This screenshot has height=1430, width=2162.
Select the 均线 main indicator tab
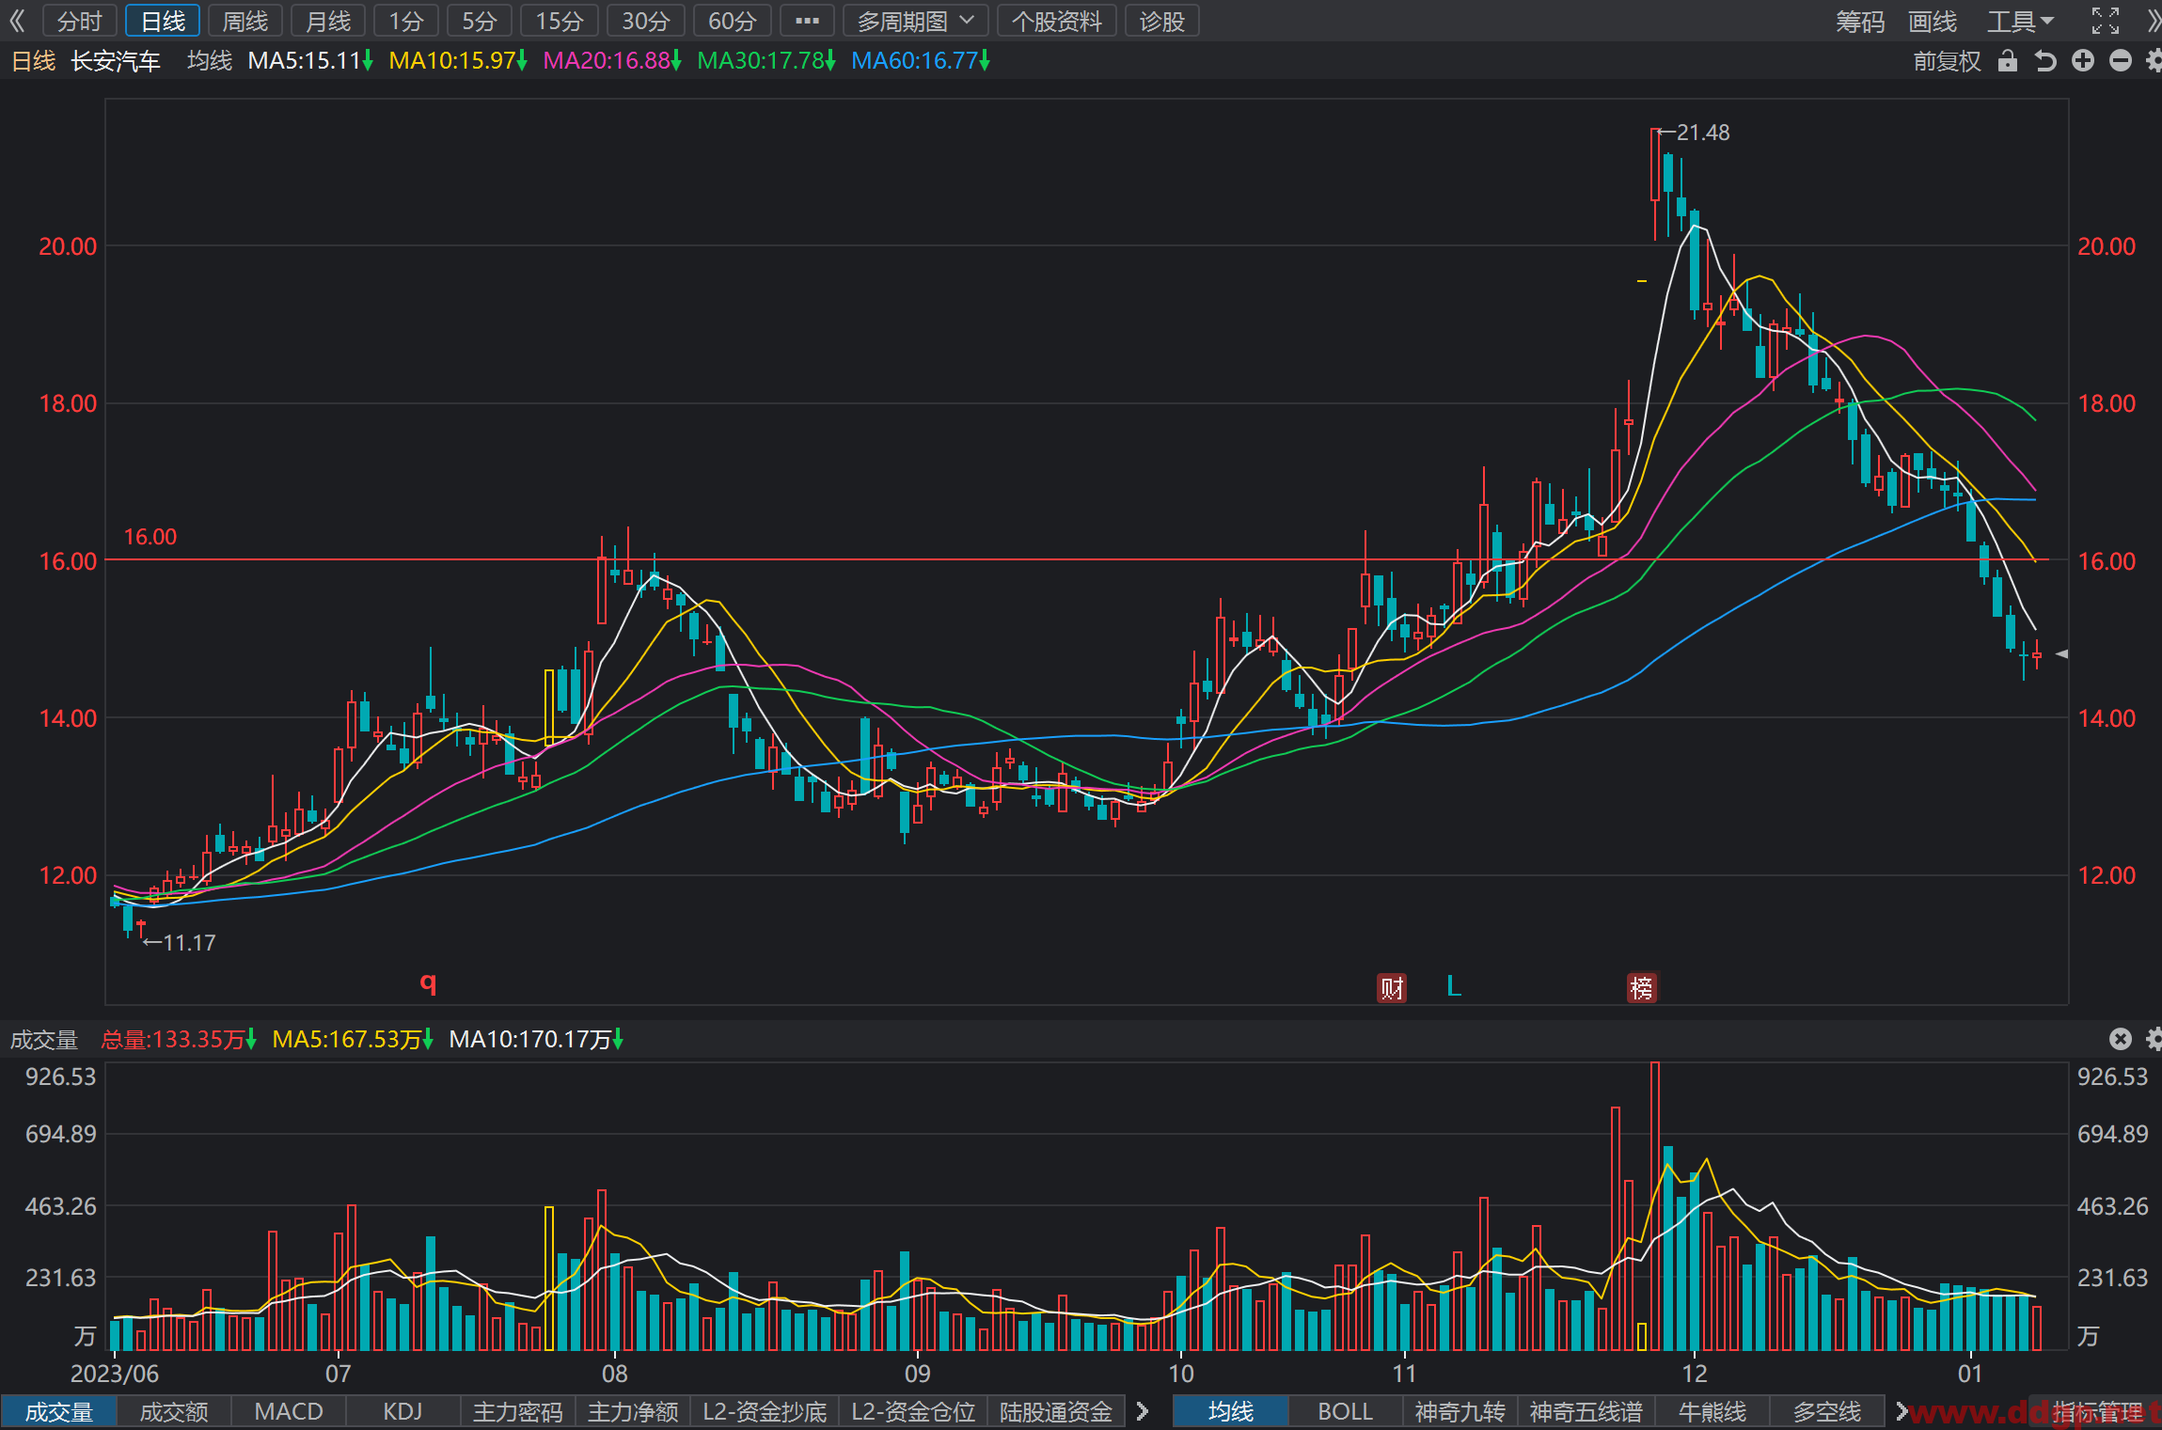pos(1231,1412)
